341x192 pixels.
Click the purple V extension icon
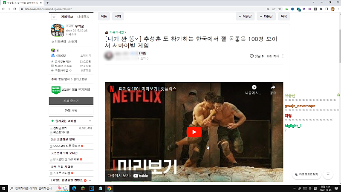(x=304, y=9)
